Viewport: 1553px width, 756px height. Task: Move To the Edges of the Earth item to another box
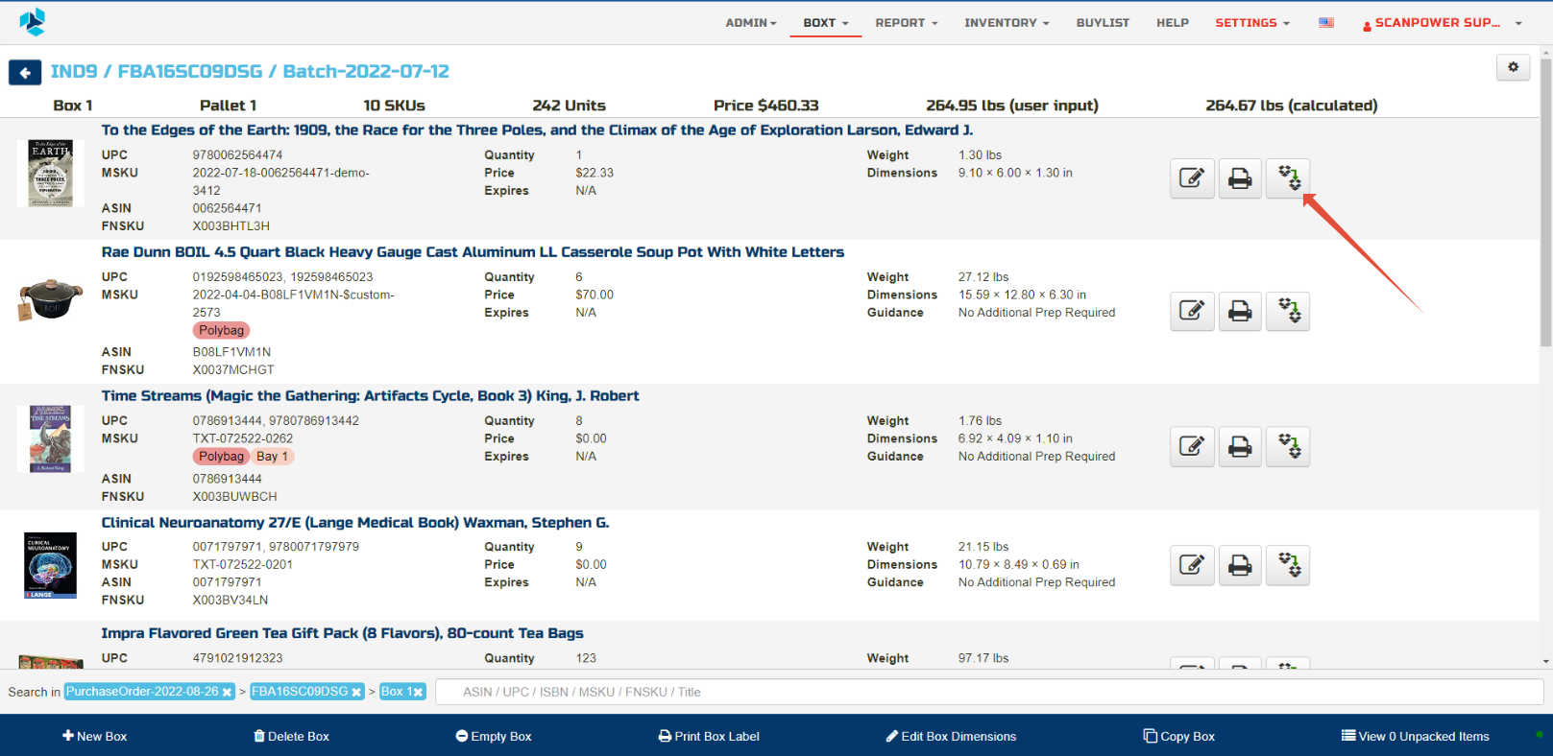pyautogui.click(x=1288, y=178)
